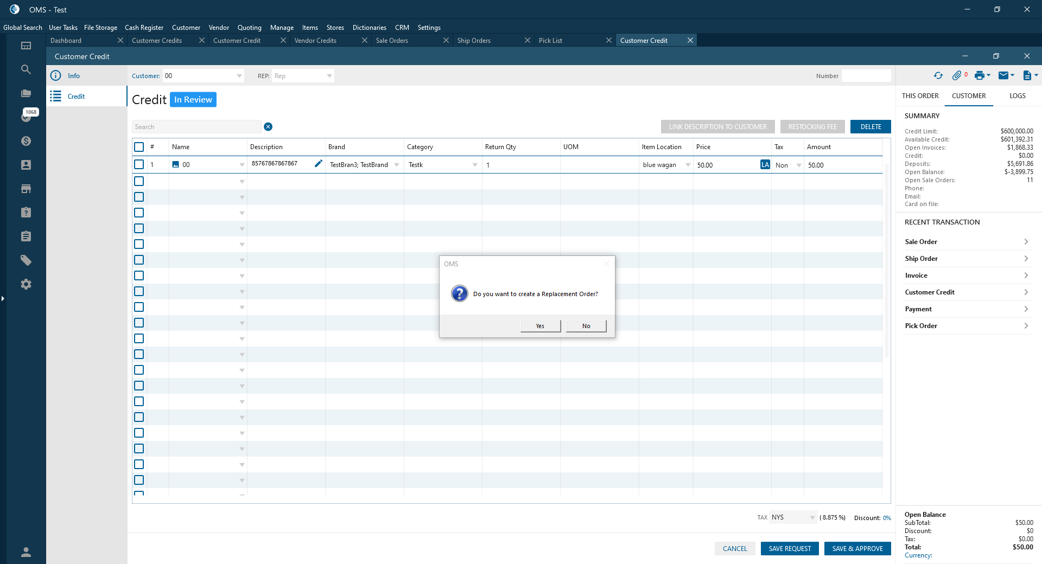Click the LA icon in the Price cell

[765, 164]
